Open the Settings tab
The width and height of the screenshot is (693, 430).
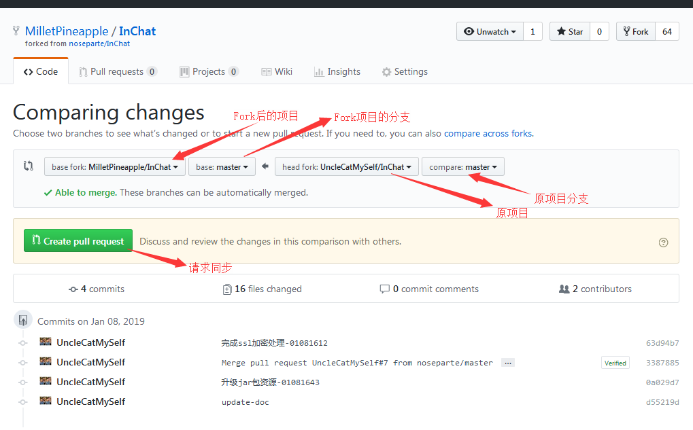[x=405, y=71]
